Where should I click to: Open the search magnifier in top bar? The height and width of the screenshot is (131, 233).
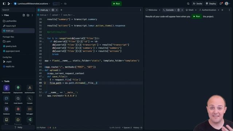click(188, 4)
